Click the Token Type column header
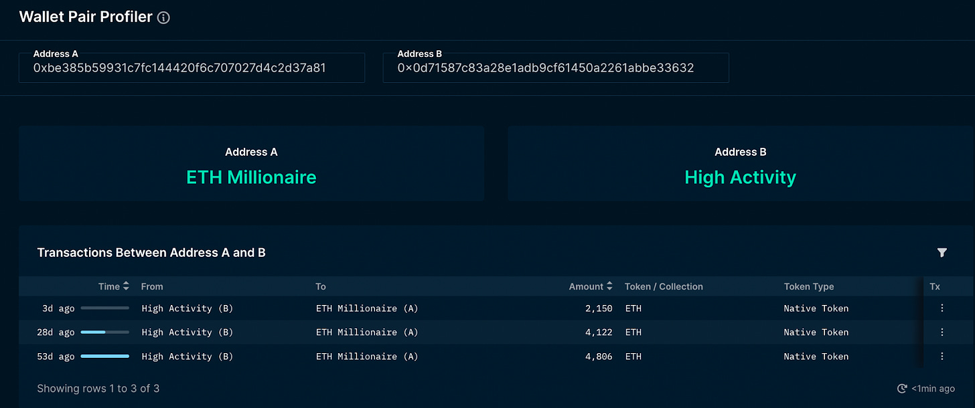The image size is (975, 408). pyautogui.click(x=809, y=286)
